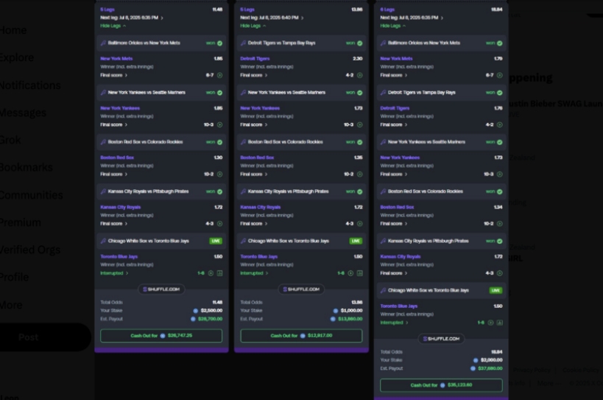
Task: Open Notifications in left sidebar
Action: (x=30, y=85)
